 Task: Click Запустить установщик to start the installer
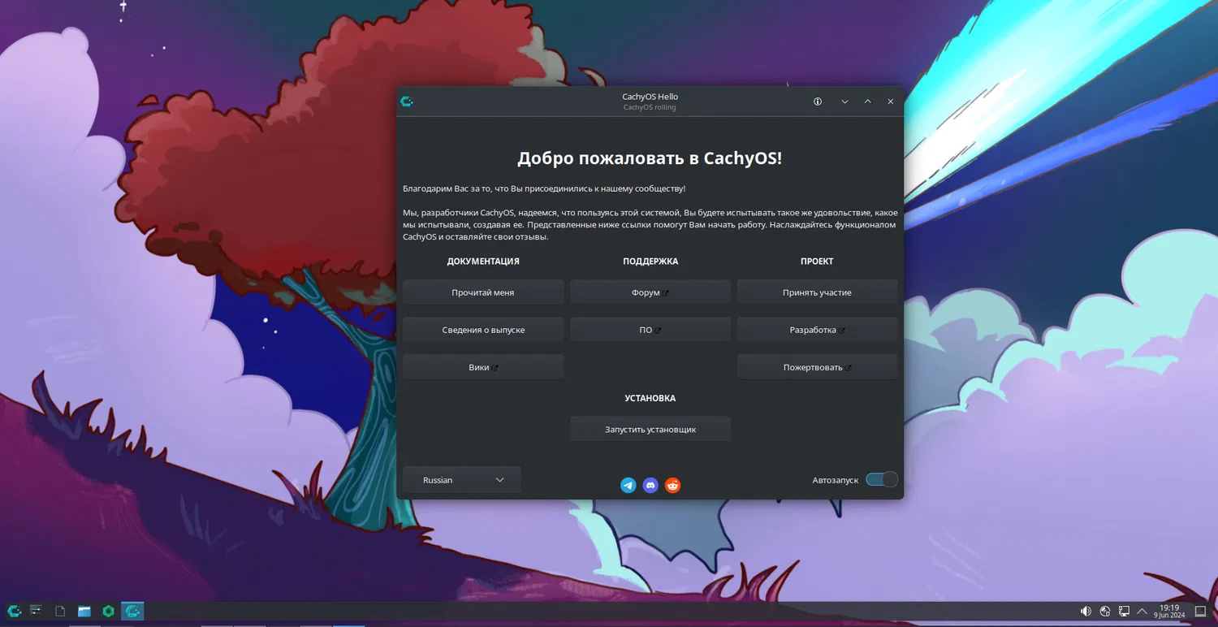pyautogui.click(x=650, y=429)
